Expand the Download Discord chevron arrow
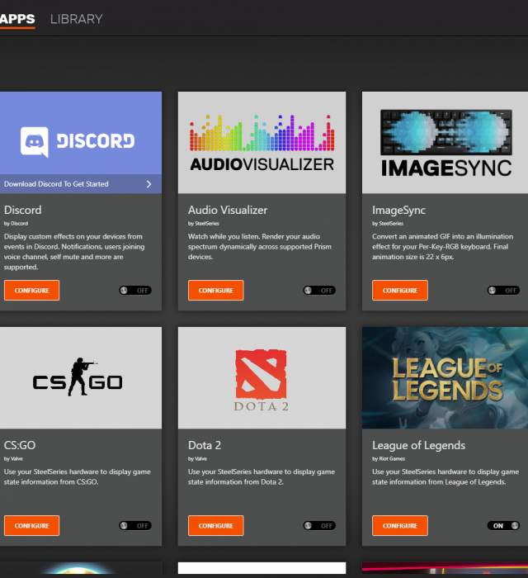This screenshot has width=528, height=578. [x=148, y=184]
